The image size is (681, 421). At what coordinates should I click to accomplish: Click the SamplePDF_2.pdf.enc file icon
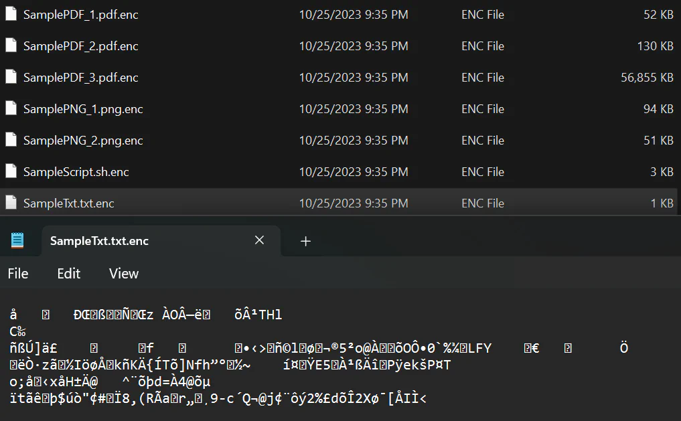(x=11, y=46)
